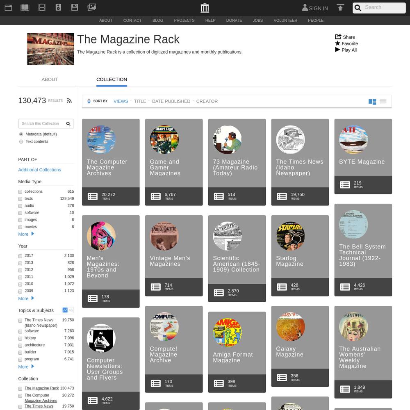Open Additional Collections link
Image resolution: width=410 pixels, height=410 pixels.
click(40, 170)
